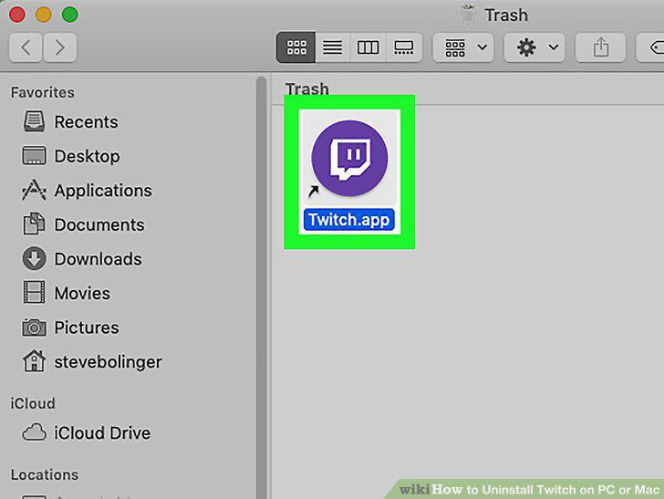
Task: Click the Movies filmstrip icon
Action: coord(34,293)
